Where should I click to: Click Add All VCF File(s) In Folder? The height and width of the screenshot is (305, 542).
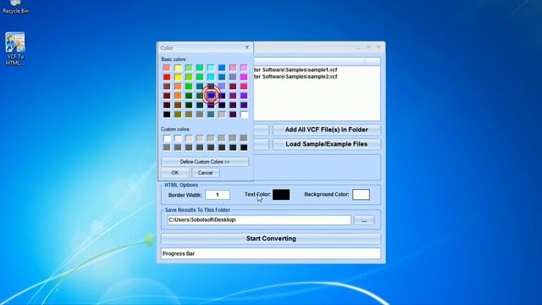(x=326, y=130)
